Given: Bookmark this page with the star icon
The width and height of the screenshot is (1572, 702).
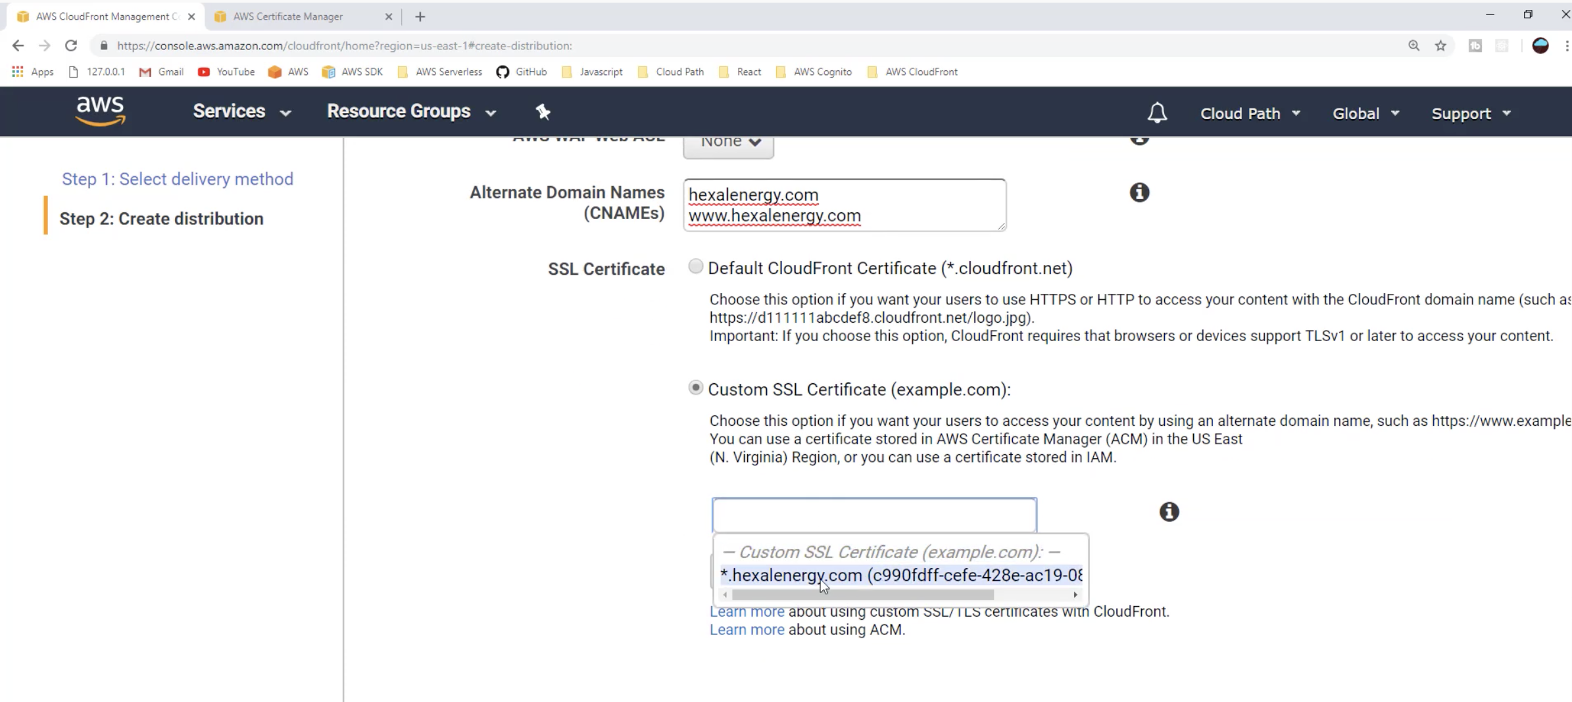Looking at the screenshot, I should pos(1440,45).
